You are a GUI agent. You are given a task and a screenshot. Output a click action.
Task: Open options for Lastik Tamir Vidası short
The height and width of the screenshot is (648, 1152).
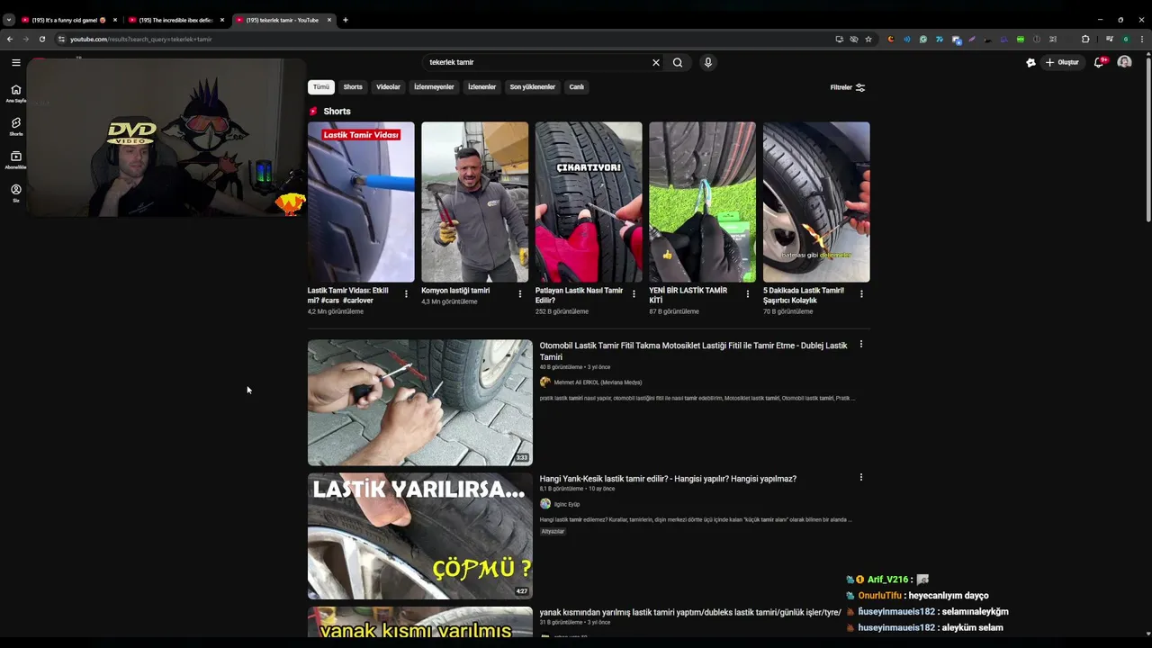click(x=406, y=293)
